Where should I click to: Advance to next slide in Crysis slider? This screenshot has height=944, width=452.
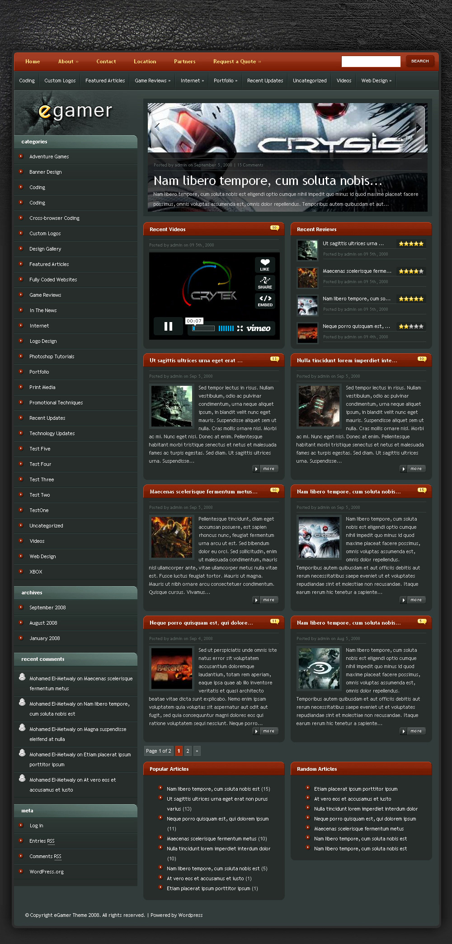pos(419,128)
